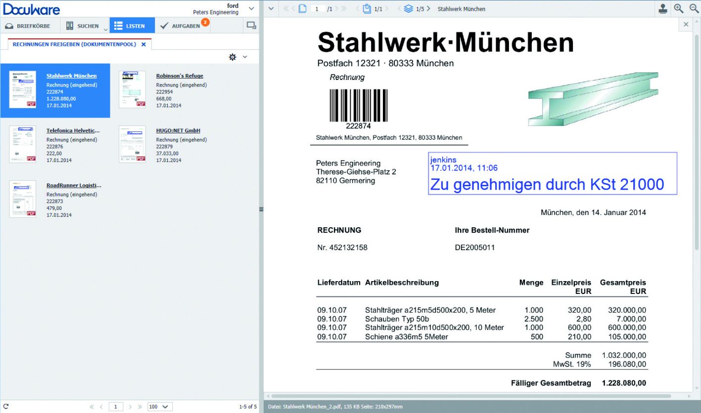Expand the dropdown arrow next to the gear

point(244,57)
